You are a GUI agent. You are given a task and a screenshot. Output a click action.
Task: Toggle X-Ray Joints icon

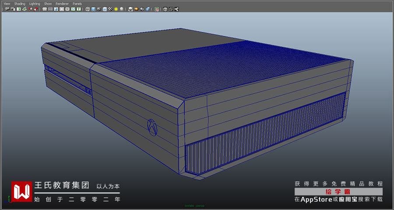(176, 9)
